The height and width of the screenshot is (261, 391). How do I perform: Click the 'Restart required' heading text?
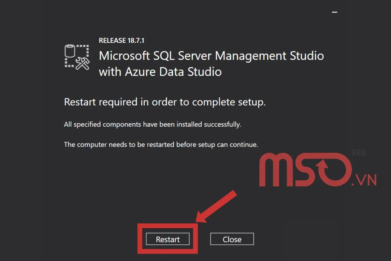click(164, 102)
